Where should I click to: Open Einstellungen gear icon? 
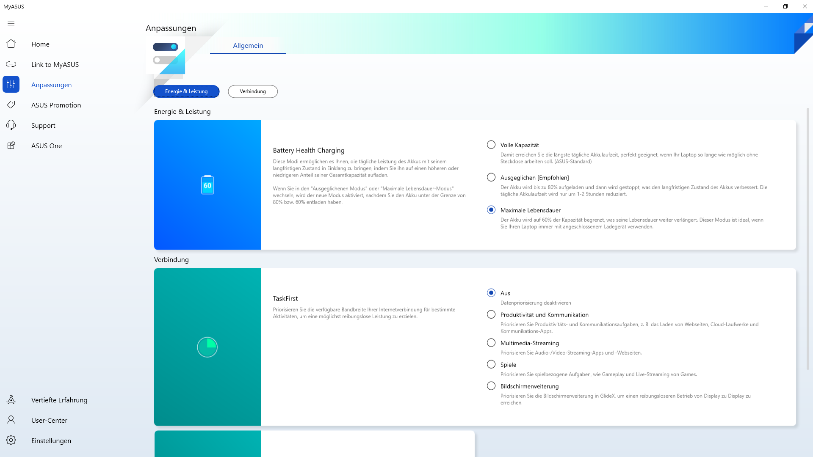[11, 440]
